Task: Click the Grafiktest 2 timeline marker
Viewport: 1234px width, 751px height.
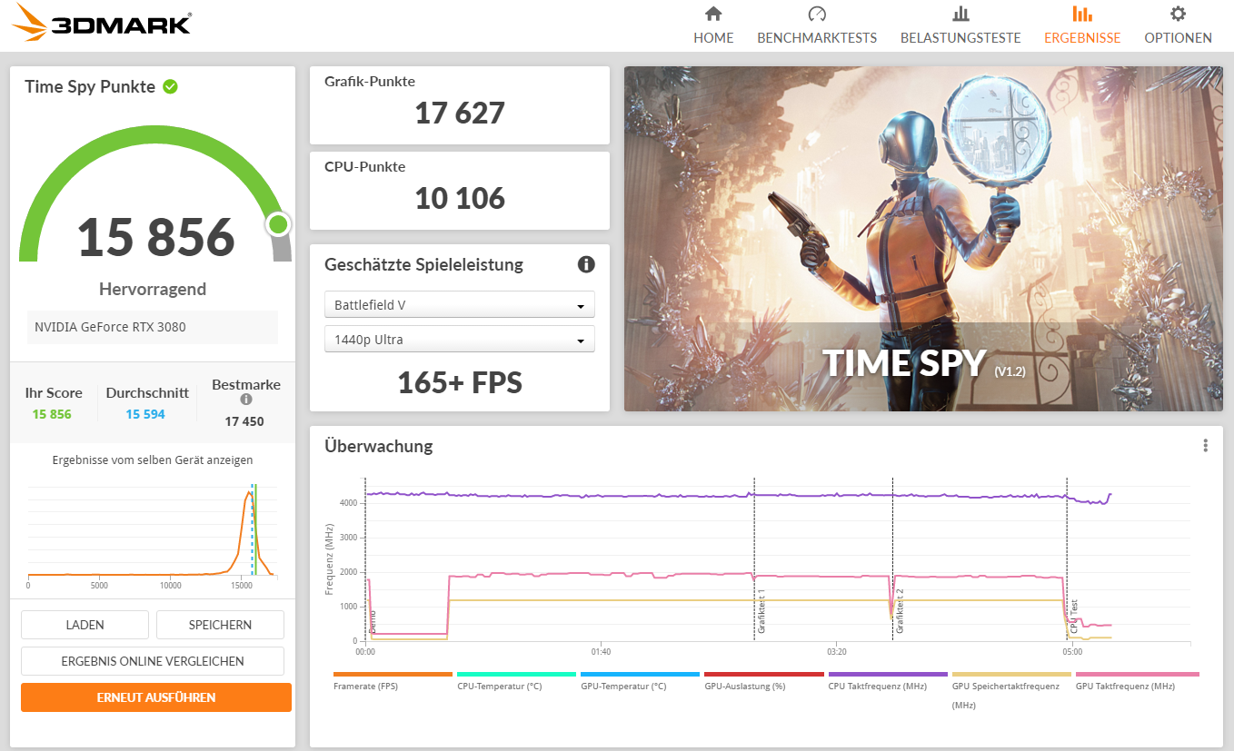Action: click(900, 610)
